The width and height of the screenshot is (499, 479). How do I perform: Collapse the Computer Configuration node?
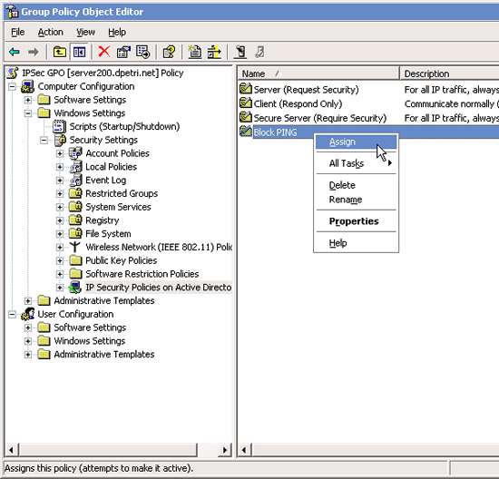(x=12, y=86)
